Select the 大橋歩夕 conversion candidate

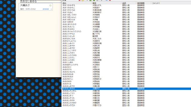[x=25, y=5]
